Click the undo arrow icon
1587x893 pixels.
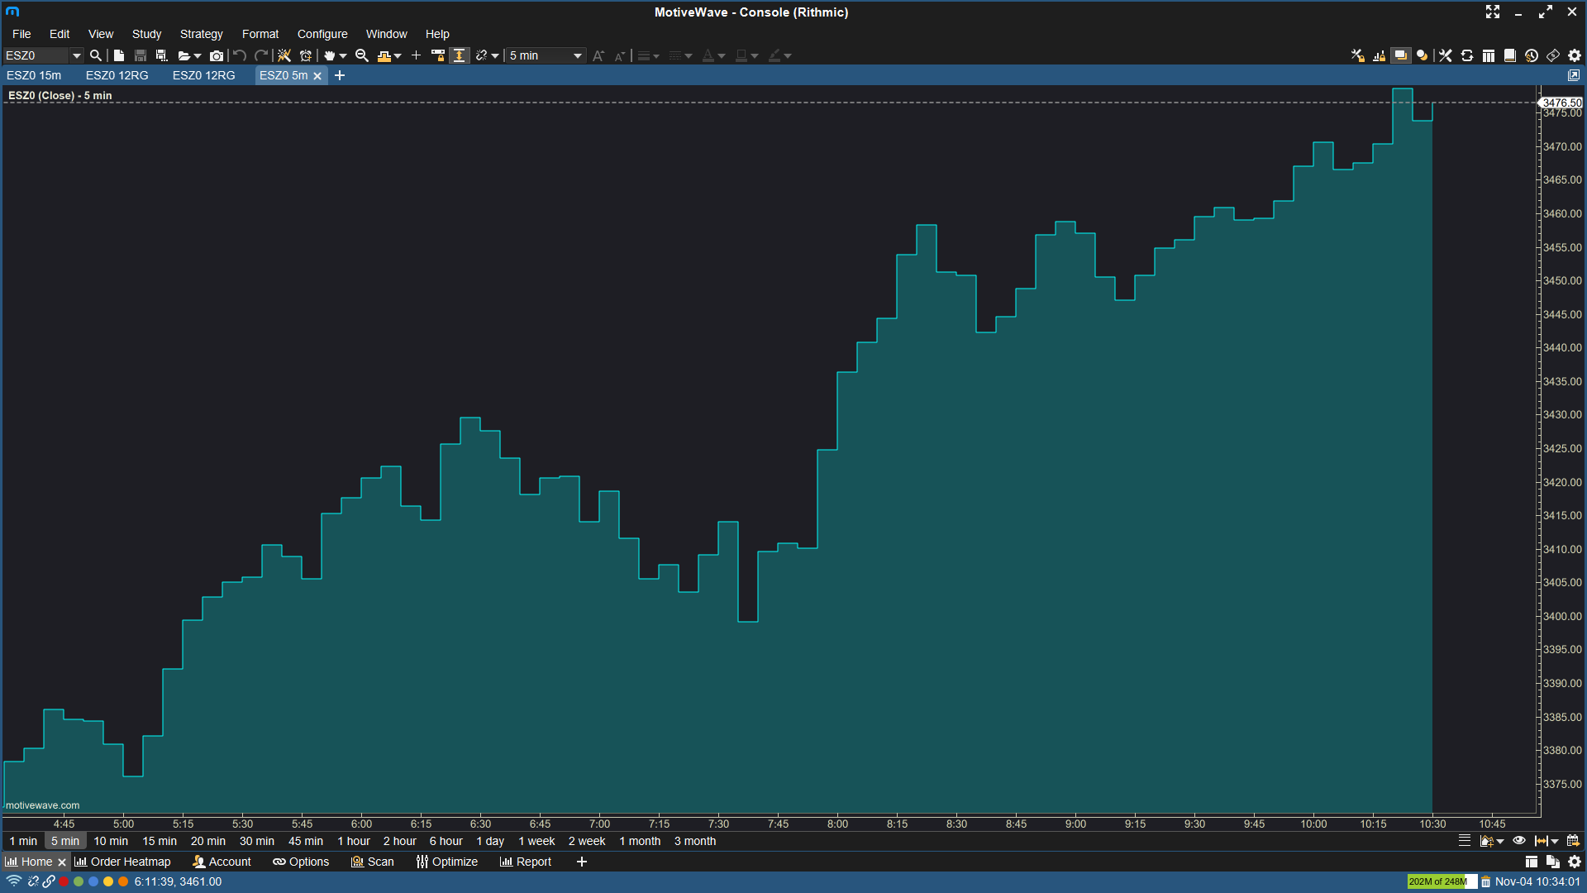tap(240, 55)
